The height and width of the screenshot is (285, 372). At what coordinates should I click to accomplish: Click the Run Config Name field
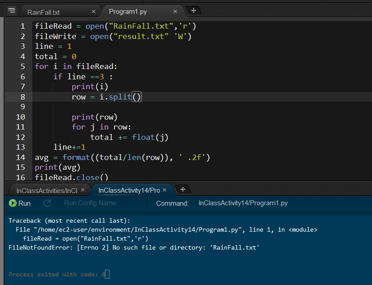click(91, 203)
